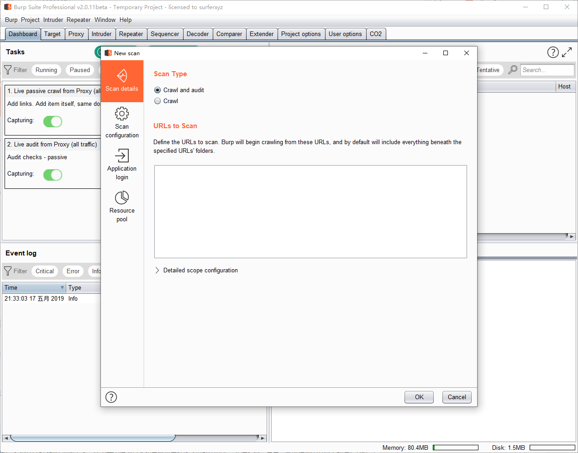Click the New scan dialog help icon
The height and width of the screenshot is (453, 578).
tap(111, 397)
